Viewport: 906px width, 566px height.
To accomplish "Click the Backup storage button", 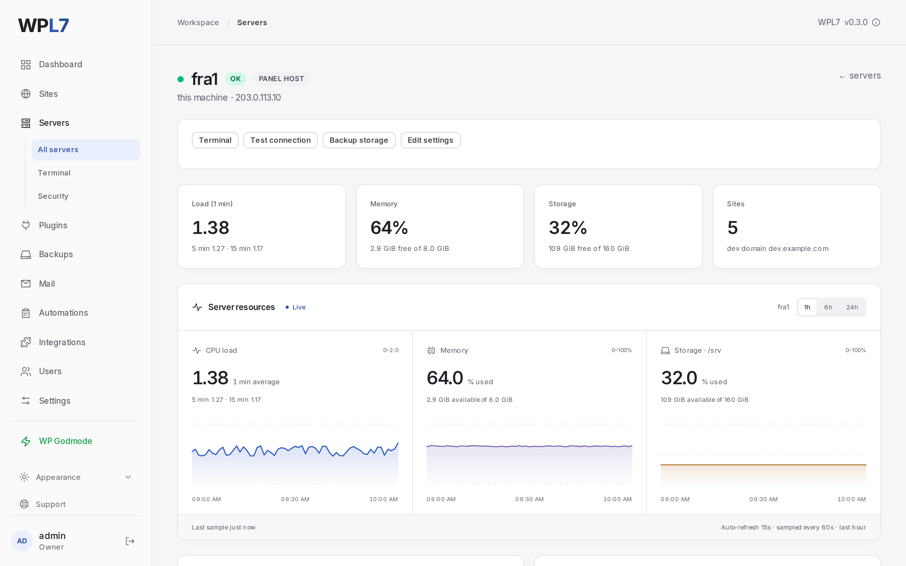I will [359, 140].
